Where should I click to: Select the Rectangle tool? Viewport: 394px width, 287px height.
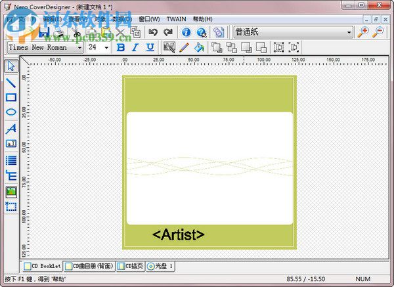[x=11, y=97]
